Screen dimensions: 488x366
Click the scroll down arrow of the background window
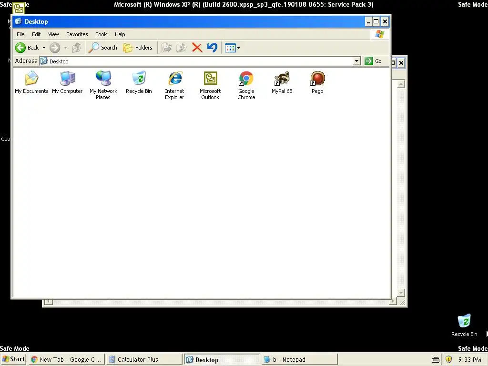tap(401, 293)
